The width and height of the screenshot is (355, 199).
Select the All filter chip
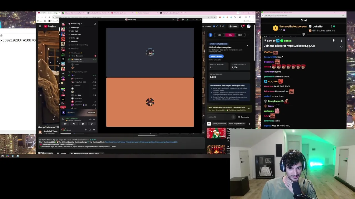(x=209, y=124)
